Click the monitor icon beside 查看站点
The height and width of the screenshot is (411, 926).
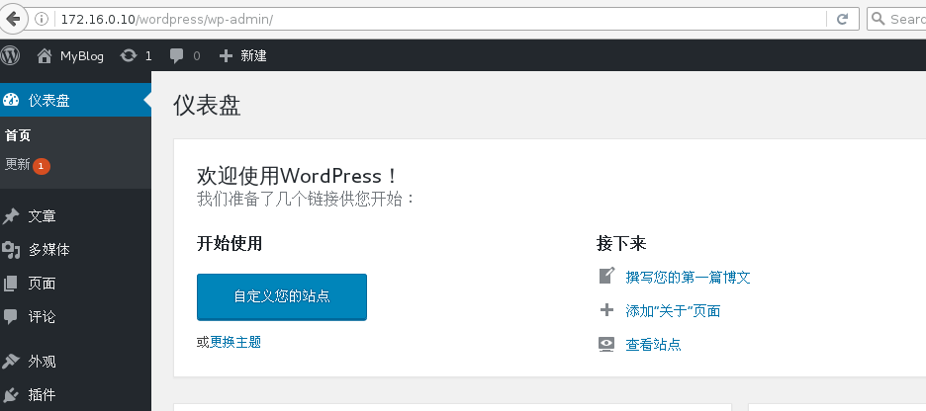tap(606, 345)
